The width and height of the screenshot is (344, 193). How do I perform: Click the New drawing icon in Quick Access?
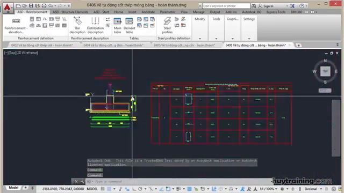click(18, 6)
